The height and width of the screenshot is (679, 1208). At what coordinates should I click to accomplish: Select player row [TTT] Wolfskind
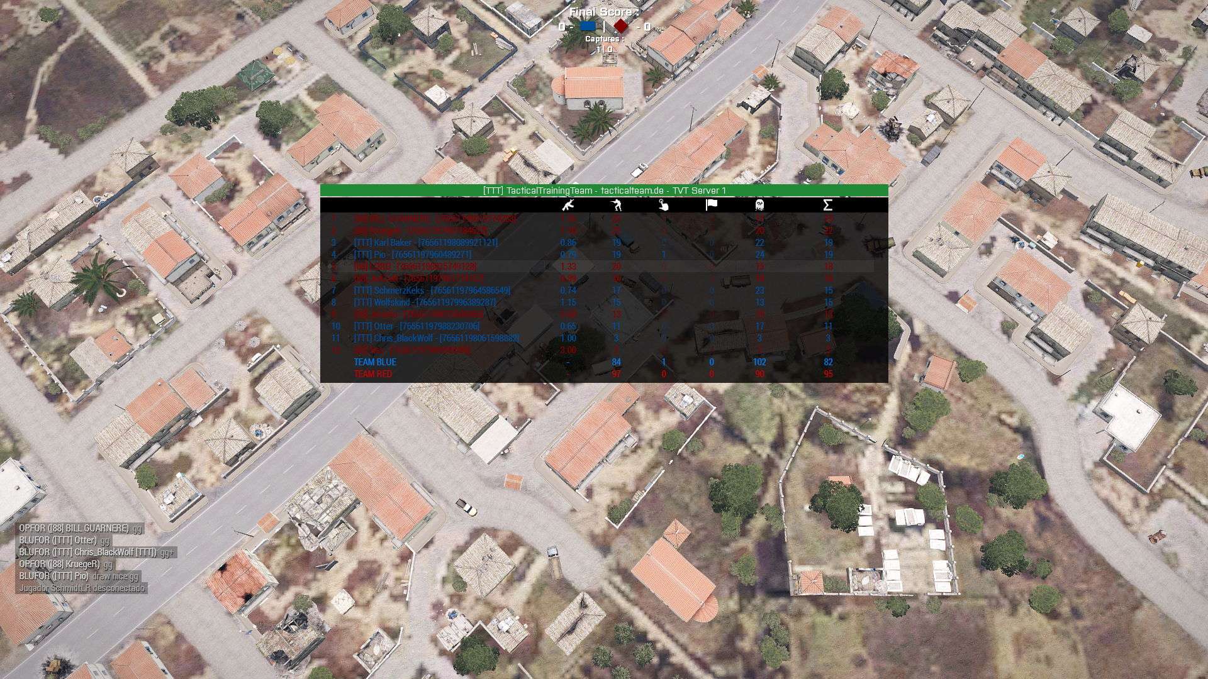(604, 302)
